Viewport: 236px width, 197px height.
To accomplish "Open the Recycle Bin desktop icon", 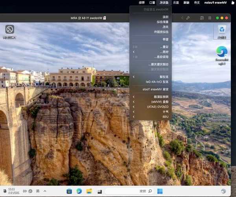I will point(222,32).
